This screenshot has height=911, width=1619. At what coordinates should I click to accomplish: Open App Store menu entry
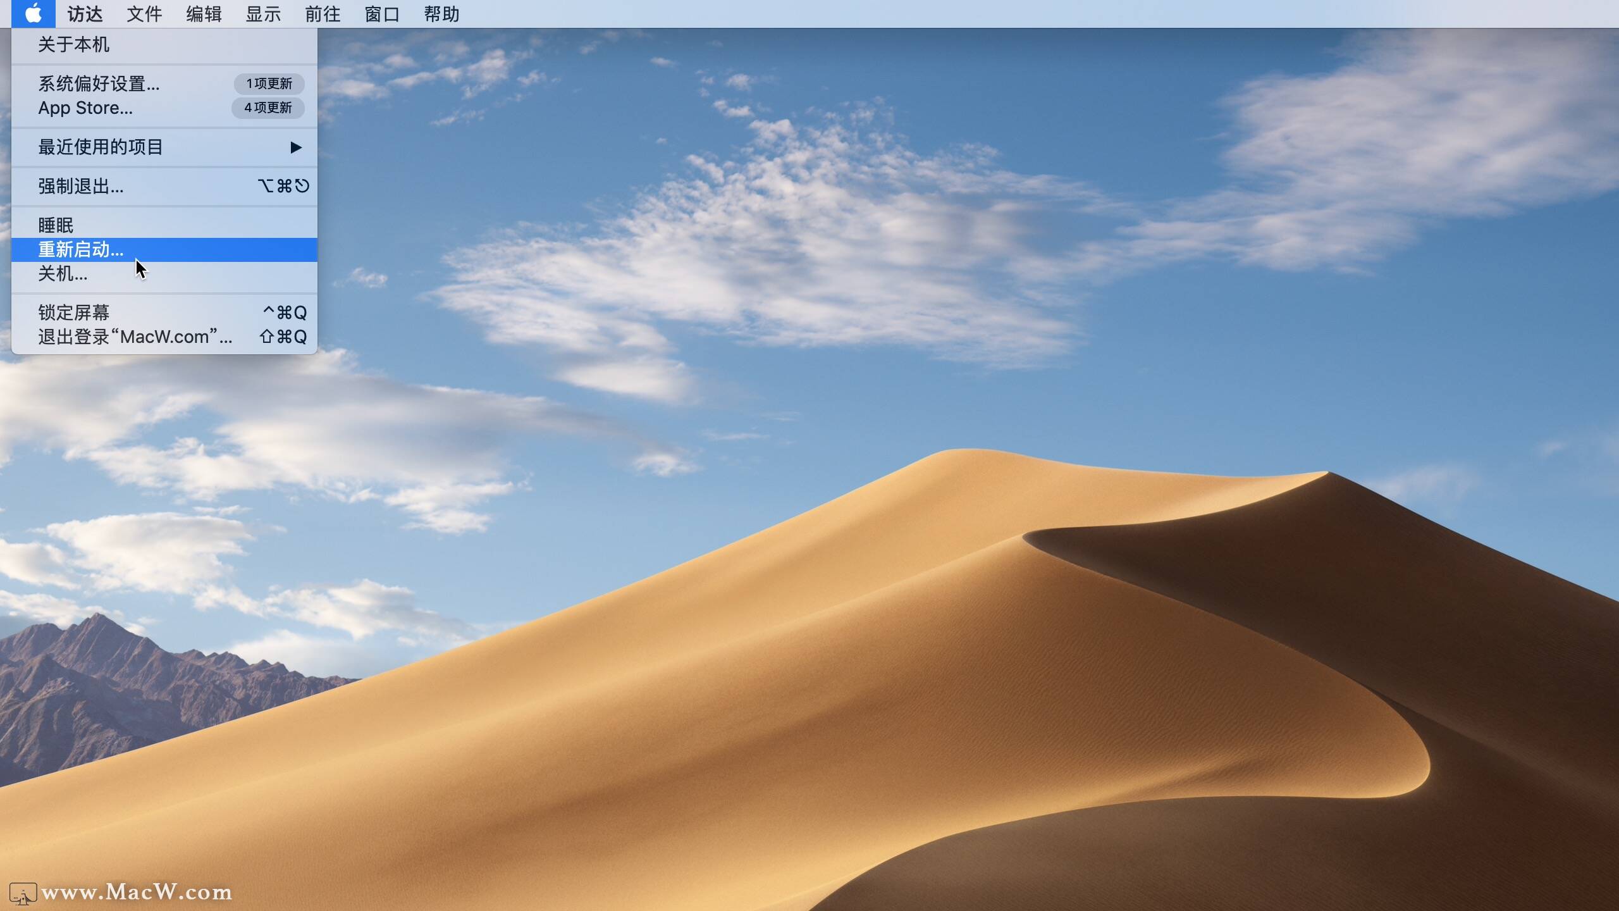click(x=85, y=108)
